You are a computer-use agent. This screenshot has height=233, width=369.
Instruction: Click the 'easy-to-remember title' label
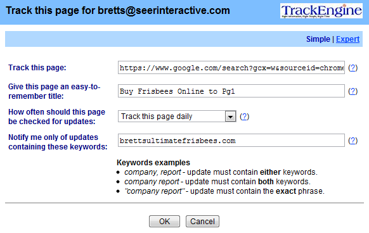[55, 91]
